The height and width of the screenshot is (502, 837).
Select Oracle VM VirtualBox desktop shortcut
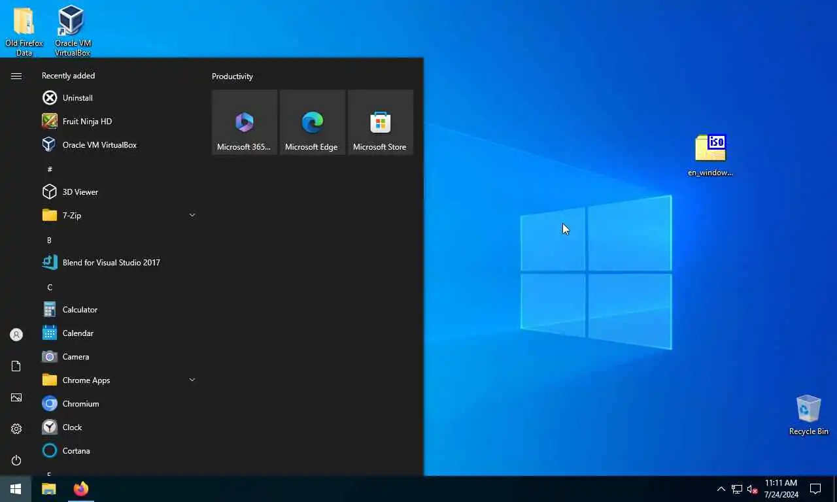point(73,31)
